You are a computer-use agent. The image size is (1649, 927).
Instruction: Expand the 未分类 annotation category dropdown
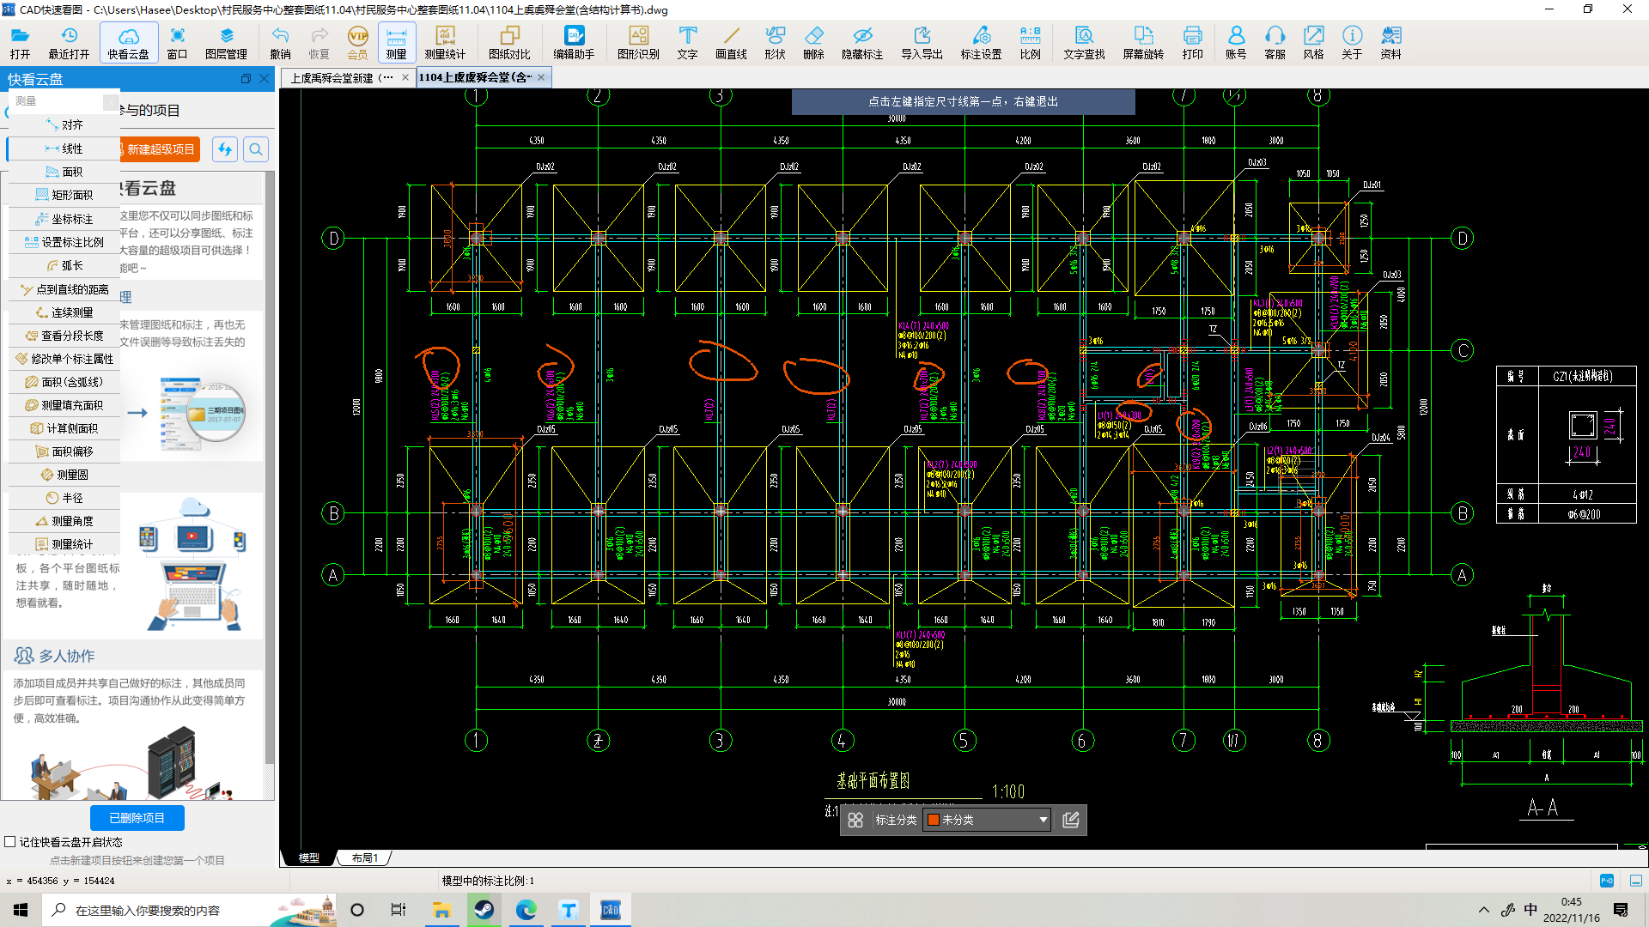[1043, 820]
